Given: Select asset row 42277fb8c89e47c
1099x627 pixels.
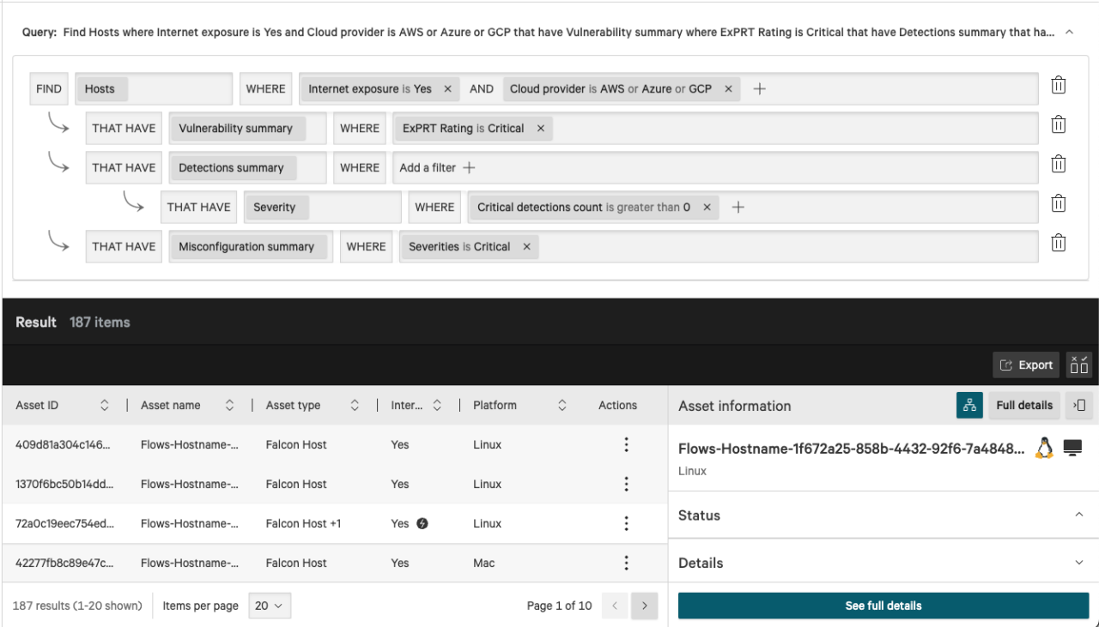Looking at the screenshot, I should pos(335,563).
